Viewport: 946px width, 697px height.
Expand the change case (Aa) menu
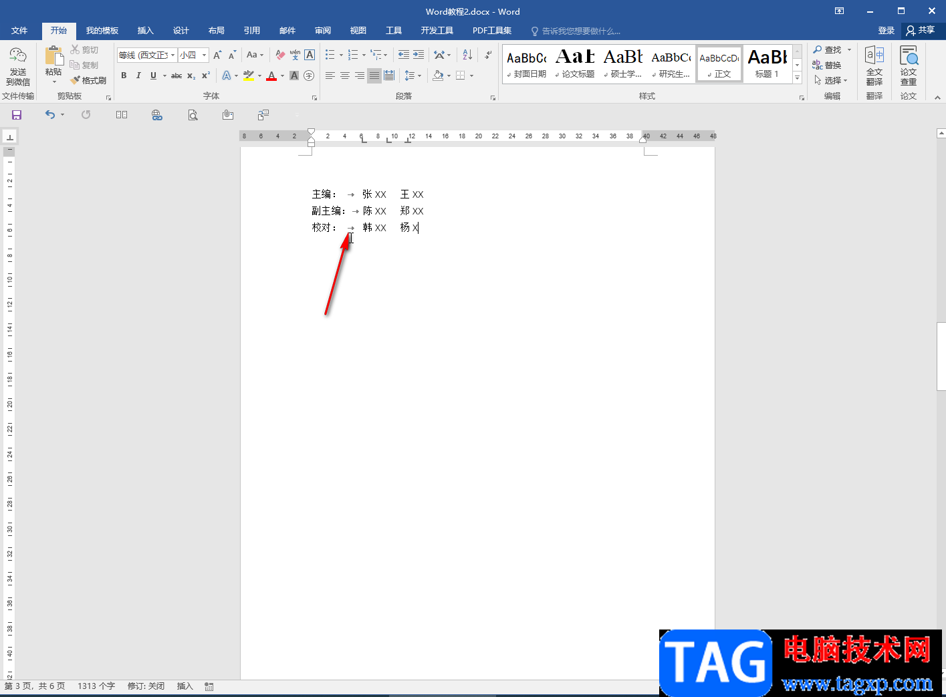[255, 55]
